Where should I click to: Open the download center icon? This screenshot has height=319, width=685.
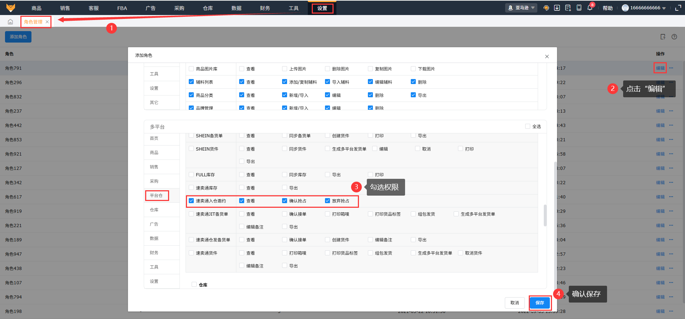point(557,8)
